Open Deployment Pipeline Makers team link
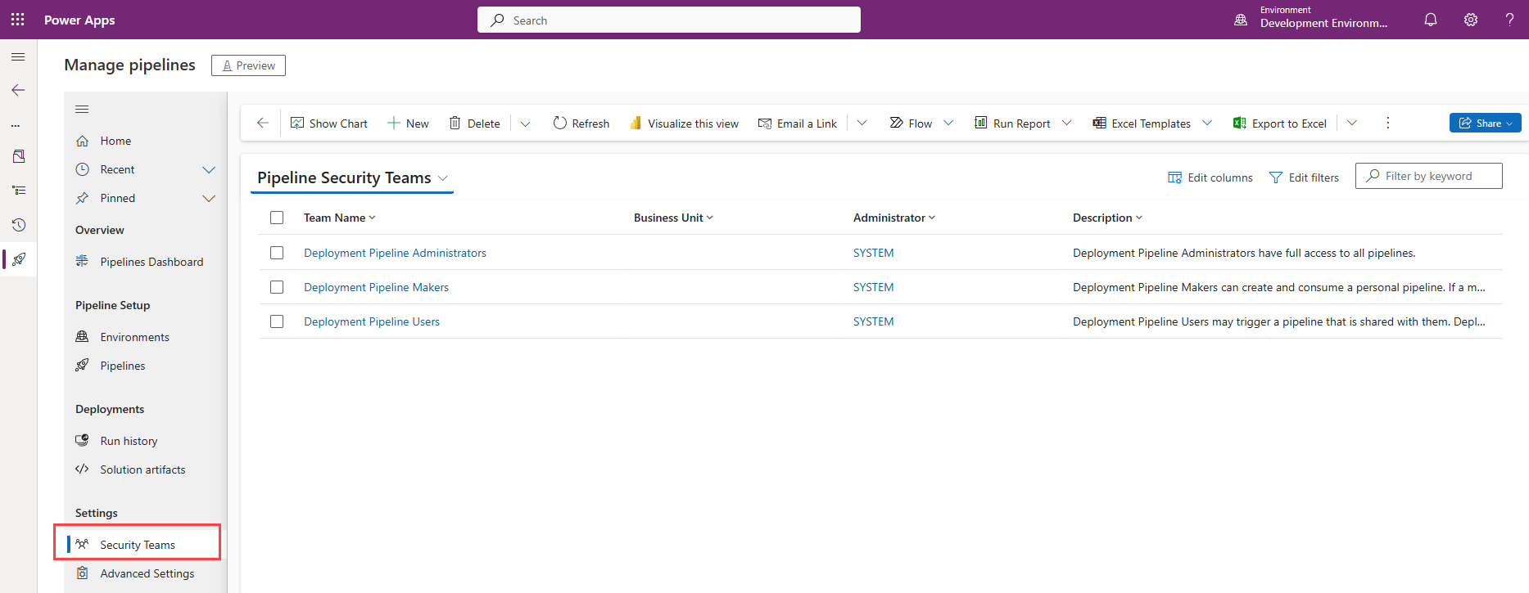The image size is (1529, 593). coord(376,287)
